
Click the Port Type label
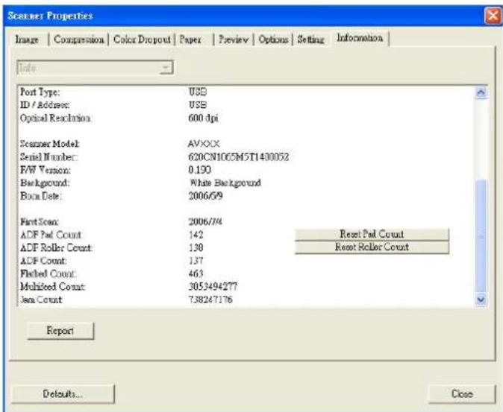(x=40, y=92)
